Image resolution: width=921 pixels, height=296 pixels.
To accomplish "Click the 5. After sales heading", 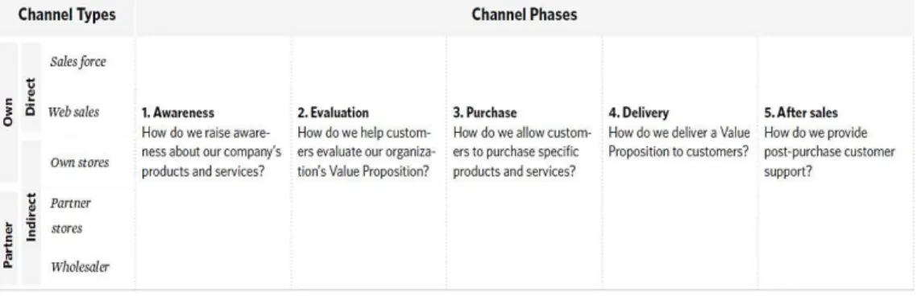I will coord(801,113).
